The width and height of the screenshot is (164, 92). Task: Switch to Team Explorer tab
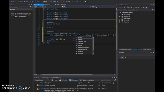point(147,50)
